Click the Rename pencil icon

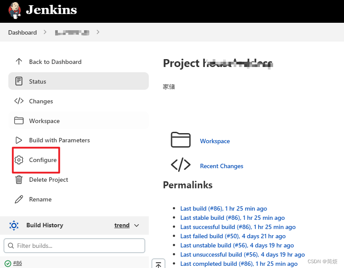coord(19,199)
